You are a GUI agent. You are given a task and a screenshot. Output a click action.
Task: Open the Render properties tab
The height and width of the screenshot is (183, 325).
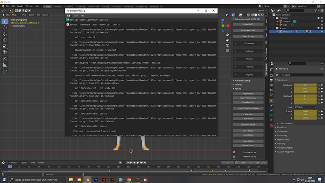(x=271, y=75)
